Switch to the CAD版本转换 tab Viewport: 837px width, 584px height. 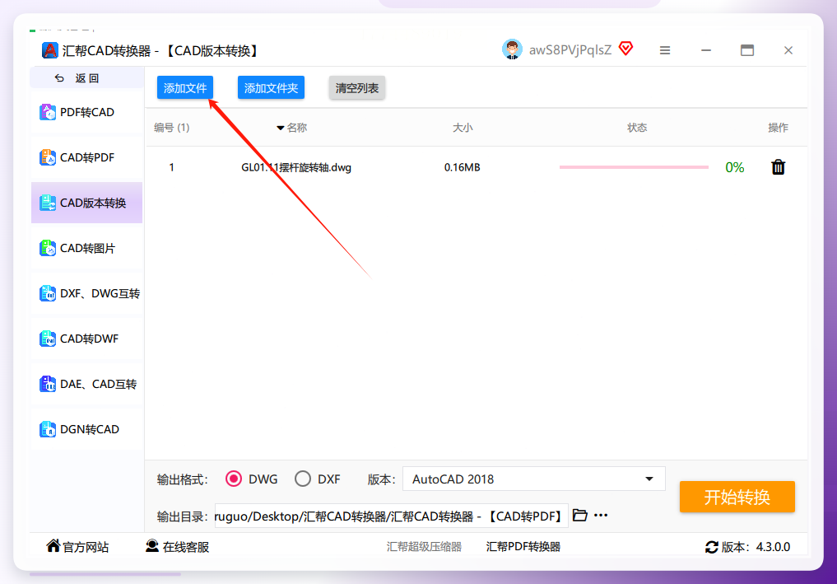[x=87, y=203]
